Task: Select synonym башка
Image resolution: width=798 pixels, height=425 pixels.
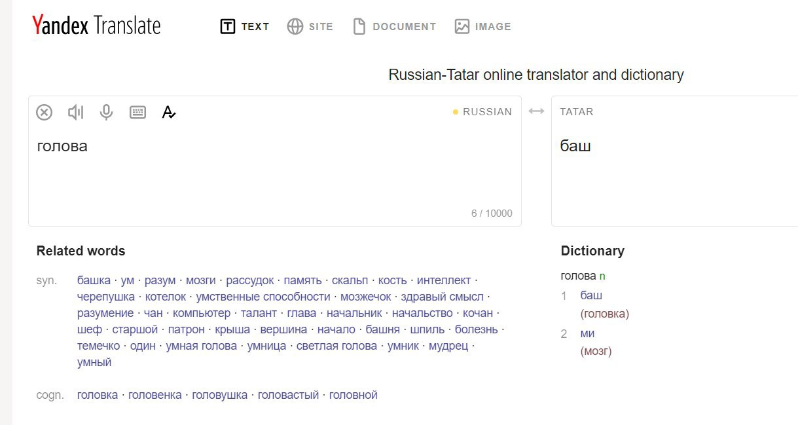Action: coord(94,280)
